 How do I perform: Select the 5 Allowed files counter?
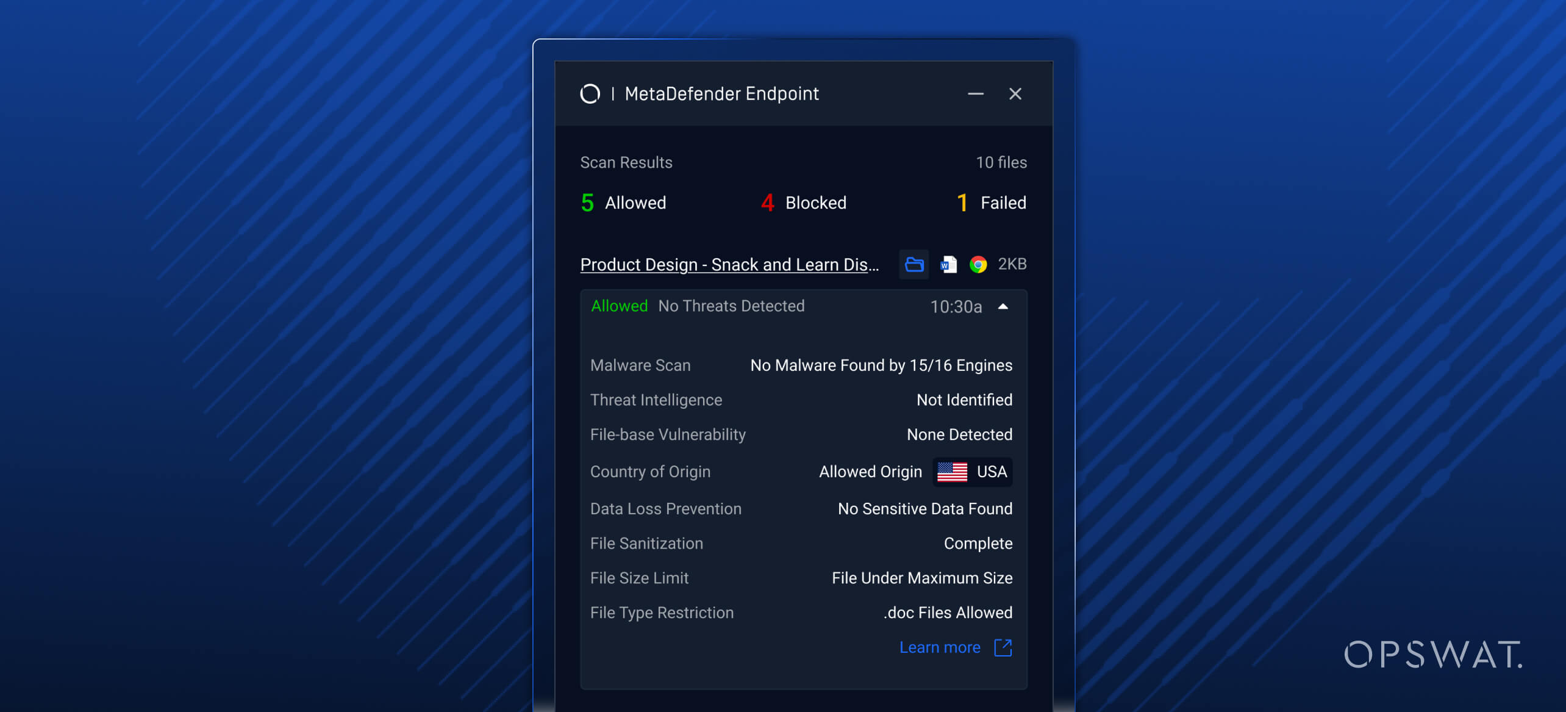(623, 203)
